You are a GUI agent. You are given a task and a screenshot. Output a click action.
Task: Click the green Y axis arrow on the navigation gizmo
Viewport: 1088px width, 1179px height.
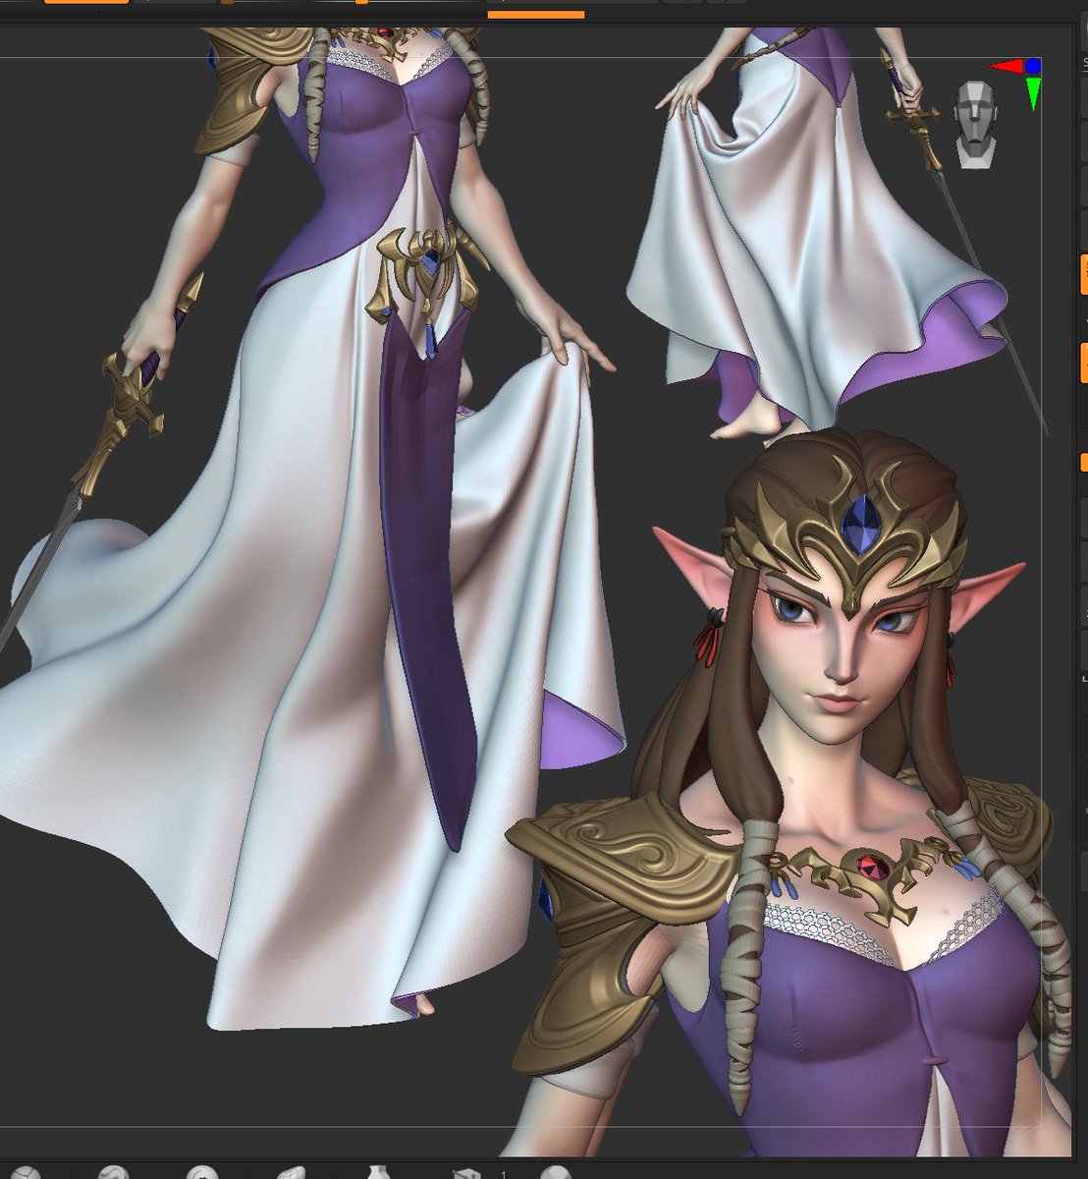(x=1033, y=93)
